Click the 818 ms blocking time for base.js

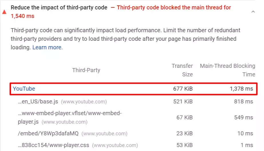[243, 101]
